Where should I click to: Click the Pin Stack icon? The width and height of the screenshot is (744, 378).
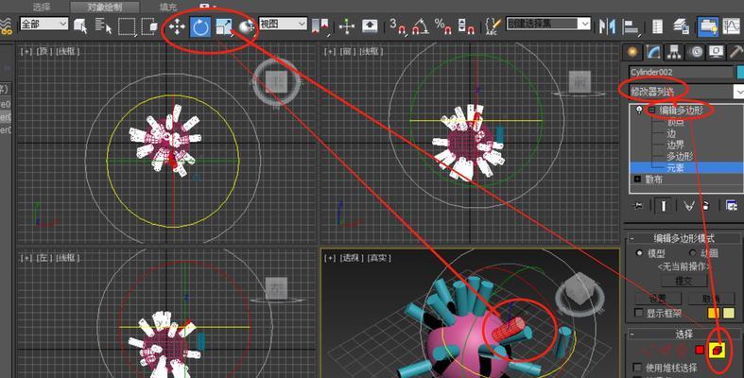(x=637, y=206)
